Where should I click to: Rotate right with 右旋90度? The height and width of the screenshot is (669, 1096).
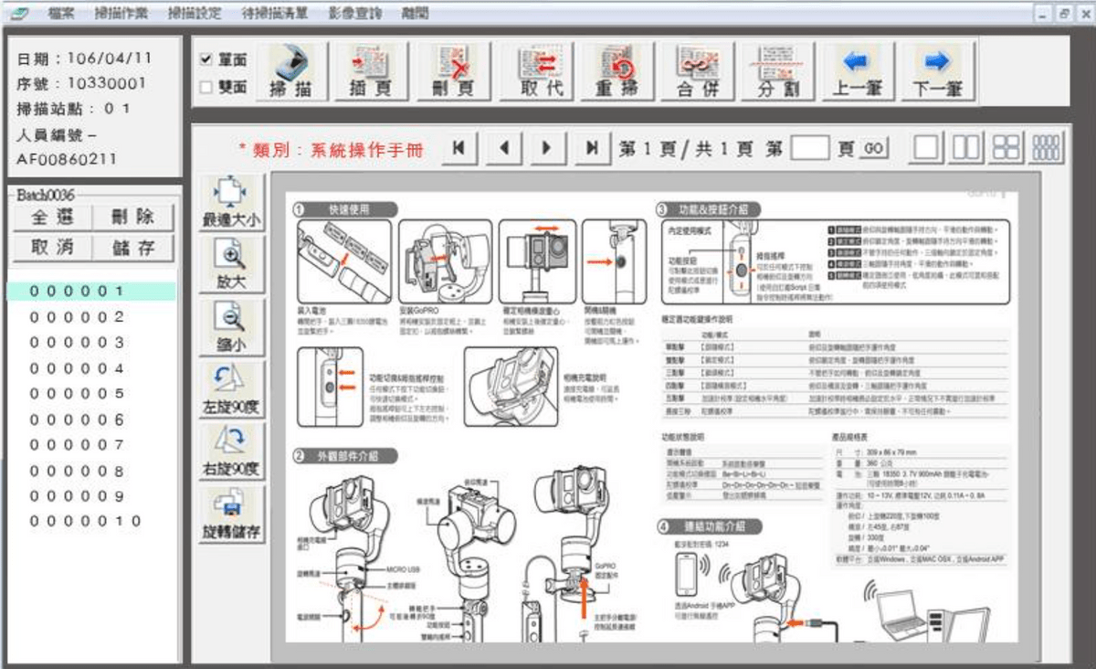point(231,451)
